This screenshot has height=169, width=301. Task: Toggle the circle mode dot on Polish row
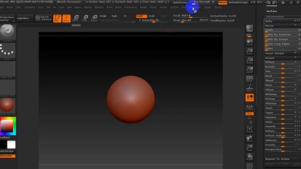point(299,30)
